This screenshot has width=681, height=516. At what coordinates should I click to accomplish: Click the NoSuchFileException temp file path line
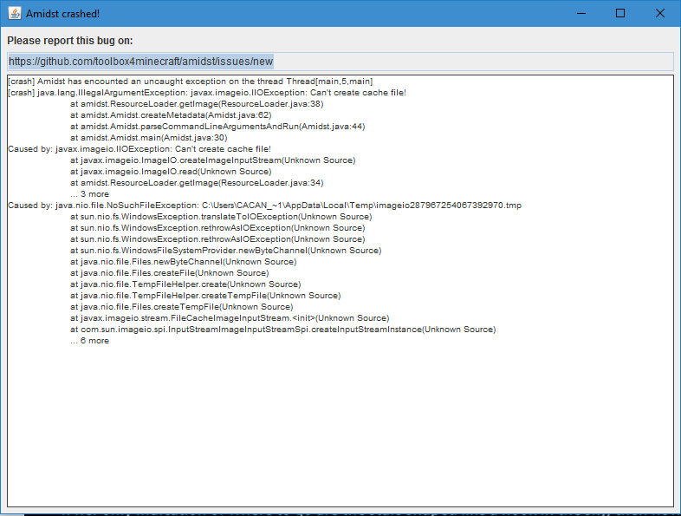[264, 206]
